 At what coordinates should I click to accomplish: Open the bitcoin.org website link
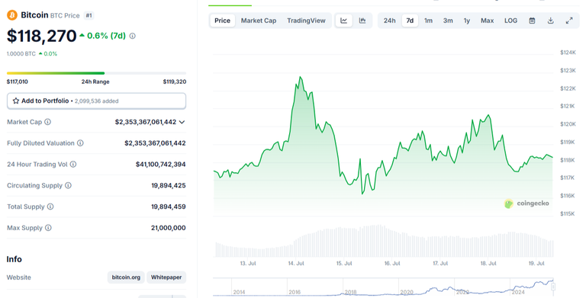(126, 277)
